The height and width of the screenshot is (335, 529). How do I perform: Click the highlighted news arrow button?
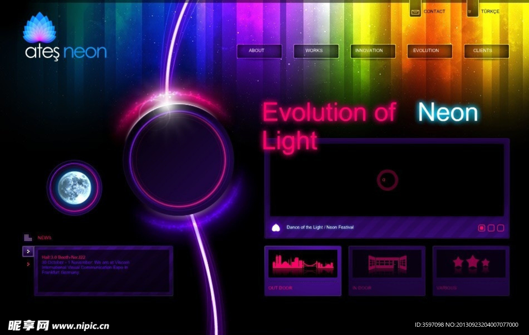(28, 251)
